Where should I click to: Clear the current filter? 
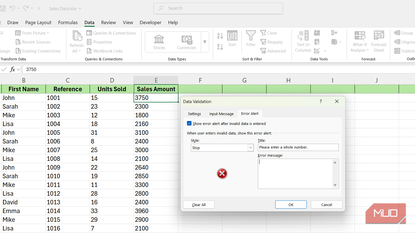269,33
